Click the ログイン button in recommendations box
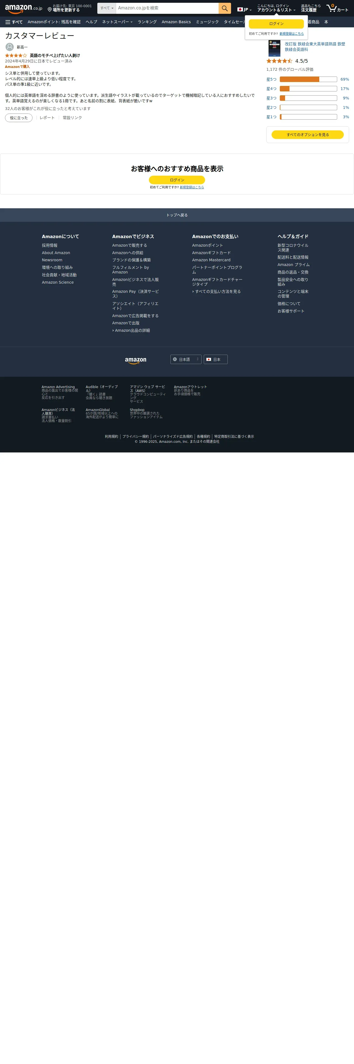This screenshot has height=1064, width=354. coord(177,180)
